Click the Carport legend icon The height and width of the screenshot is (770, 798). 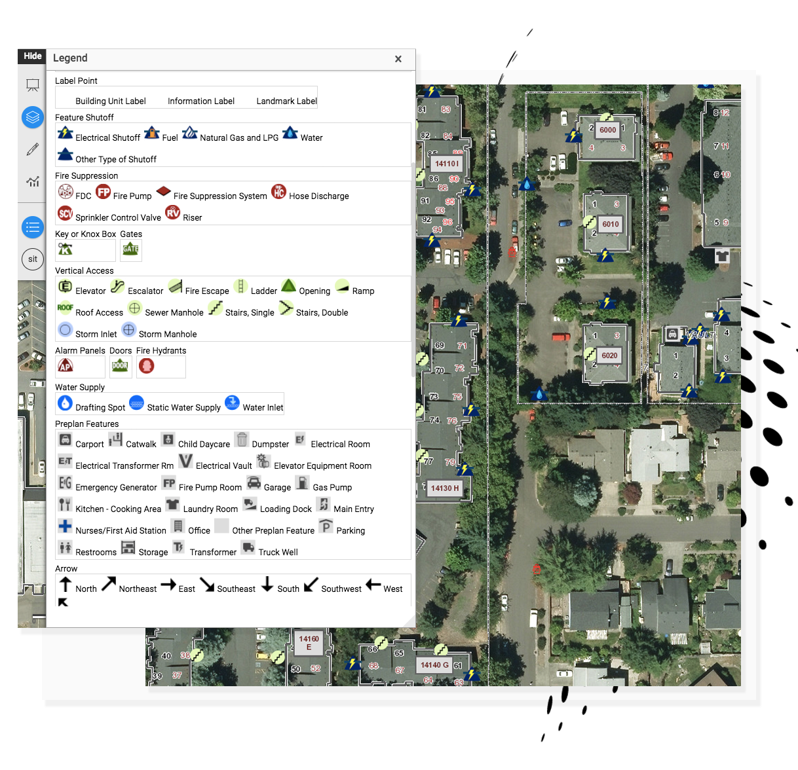(x=66, y=439)
